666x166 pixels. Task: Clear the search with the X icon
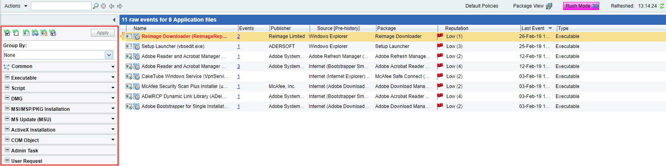[x=104, y=6]
